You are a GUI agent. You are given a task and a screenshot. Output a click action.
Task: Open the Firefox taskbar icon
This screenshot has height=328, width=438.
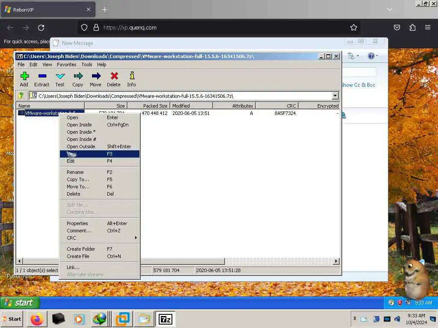(x=37, y=319)
